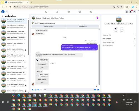Click purple conversation info icon
The width and height of the screenshot is (139, 111).
tap(97, 18)
